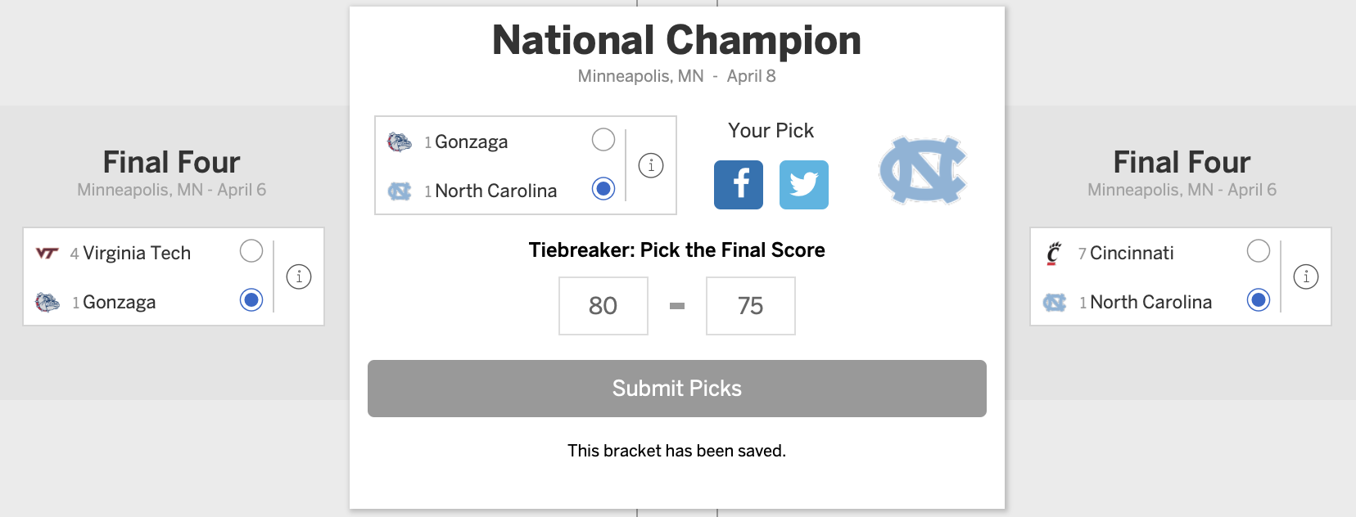Click the Virginia Tech team logo
The image size is (1356, 517).
(47, 253)
